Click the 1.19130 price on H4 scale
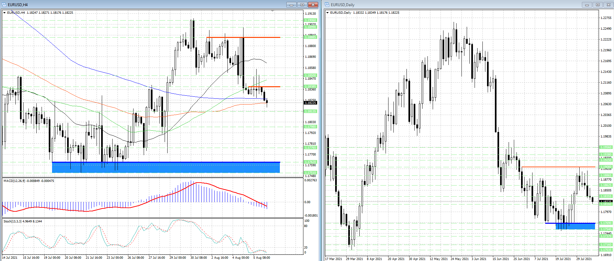This screenshot has width=614, height=261. pos(311,14)
